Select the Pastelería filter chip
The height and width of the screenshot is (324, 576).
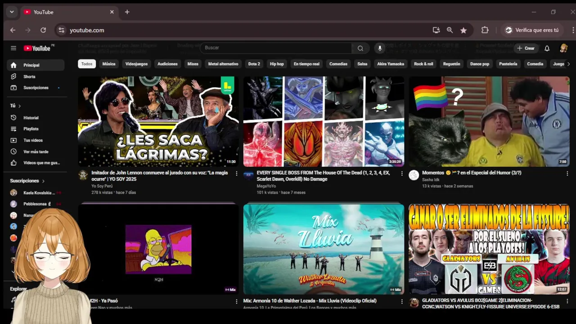(x=508, y=64)
